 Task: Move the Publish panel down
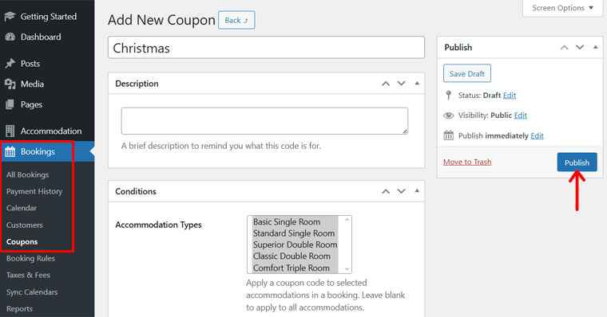[580, 48]
